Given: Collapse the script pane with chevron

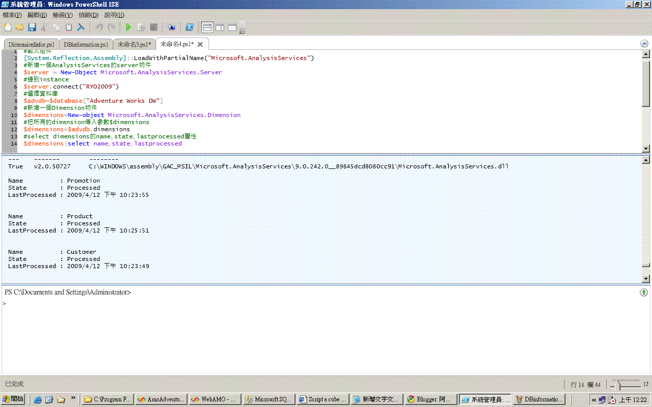Looking at the screenshot, I should (644, 44).
